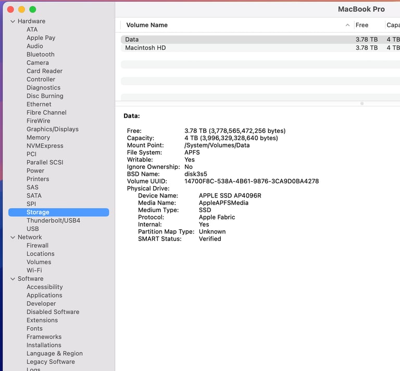The image size is (400, 371).
Task: Select Power under Hardware
Action: [x=35, y=171]
